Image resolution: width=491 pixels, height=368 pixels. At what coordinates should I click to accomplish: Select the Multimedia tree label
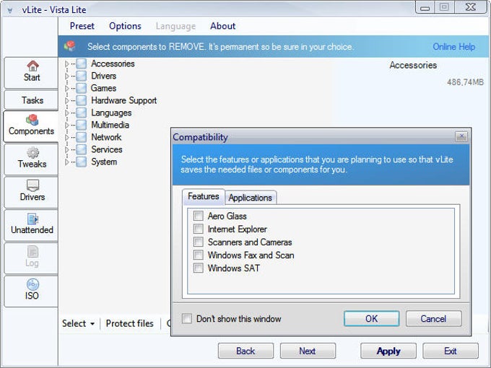pos(110,125)
